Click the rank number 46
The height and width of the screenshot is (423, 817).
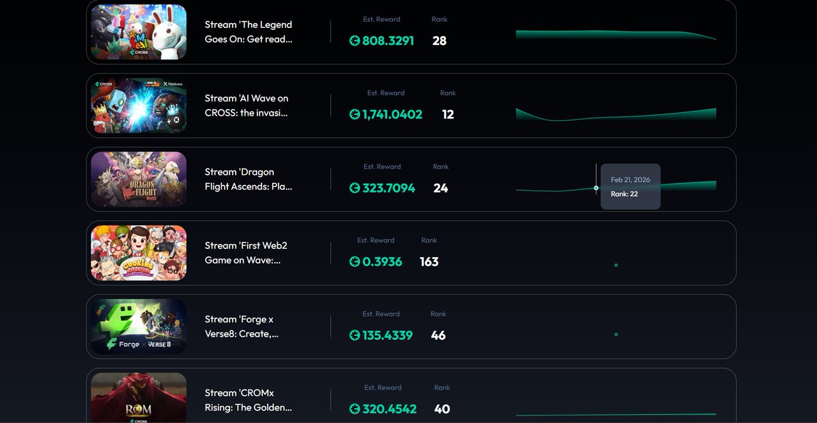tap(438, 335)
